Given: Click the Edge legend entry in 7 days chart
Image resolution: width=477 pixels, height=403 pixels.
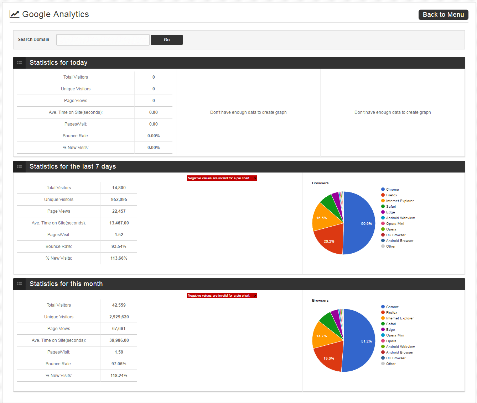Looking at the screenshot, I should (388, 212).
